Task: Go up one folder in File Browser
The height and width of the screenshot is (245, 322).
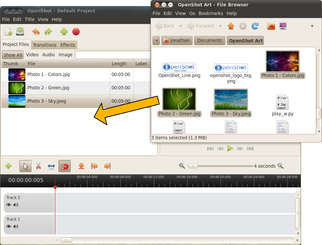Action: pyautogui.click(x=231, y=26)
